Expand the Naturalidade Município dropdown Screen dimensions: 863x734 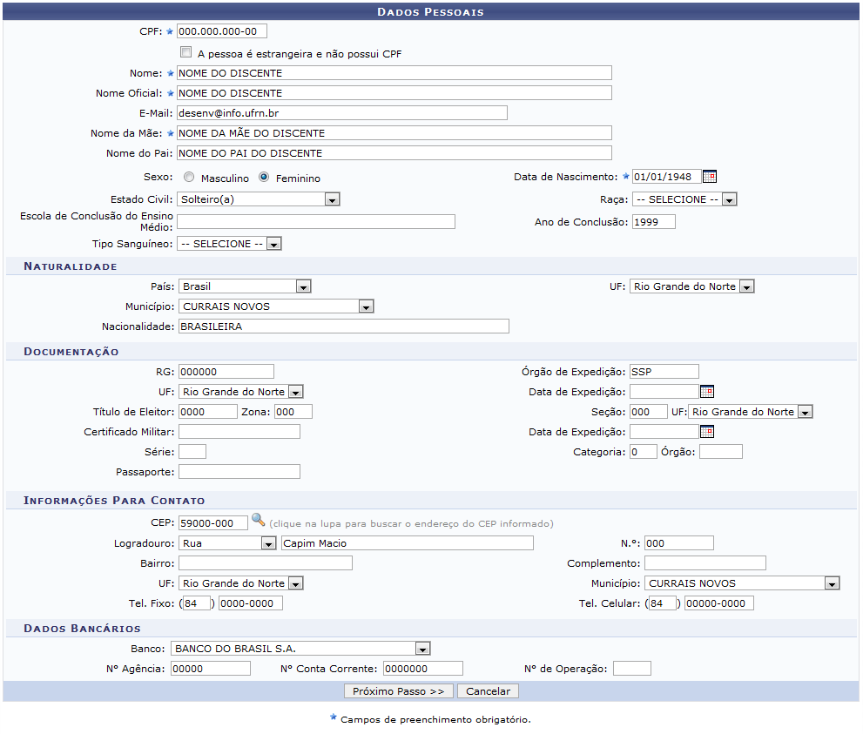[x=366, y=306]
